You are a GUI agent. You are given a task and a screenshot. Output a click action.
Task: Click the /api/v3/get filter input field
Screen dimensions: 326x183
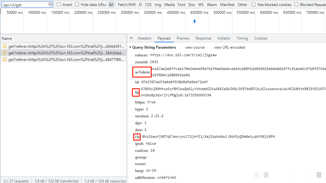pos(24,5)
